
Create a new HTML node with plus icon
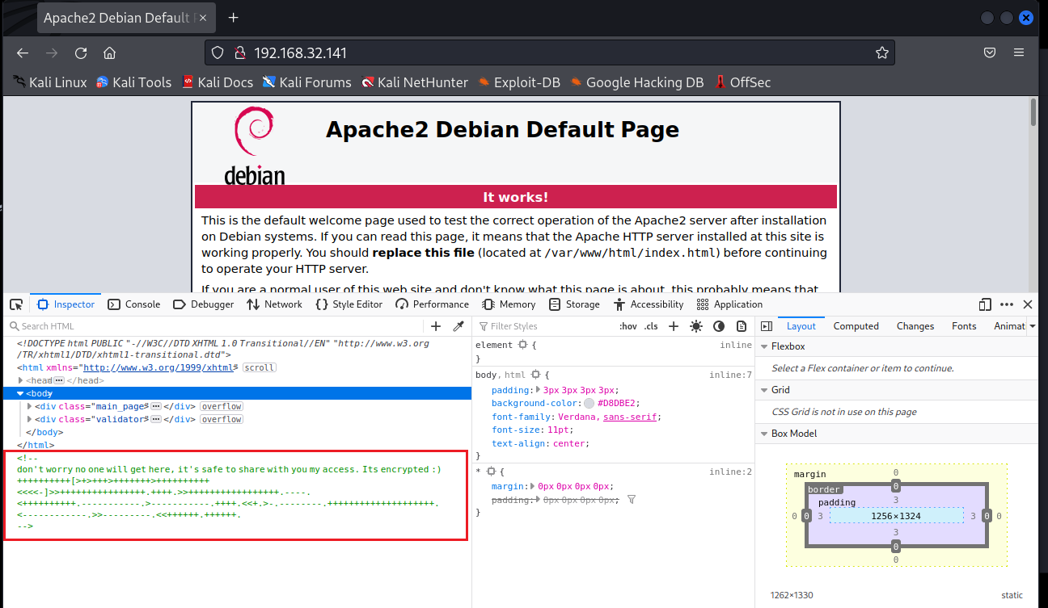(x=436, y=326)
